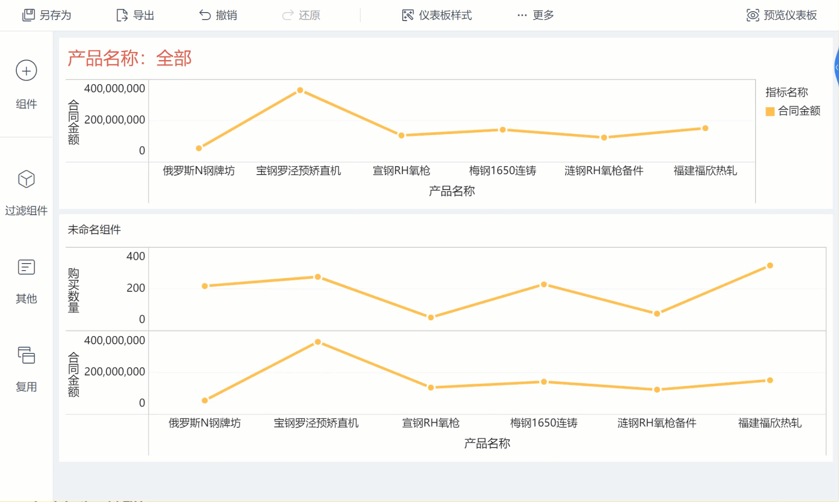Open the 其他 sidebar icon
Viewport: 839px width, 502px height.
[x=27, y=267]
